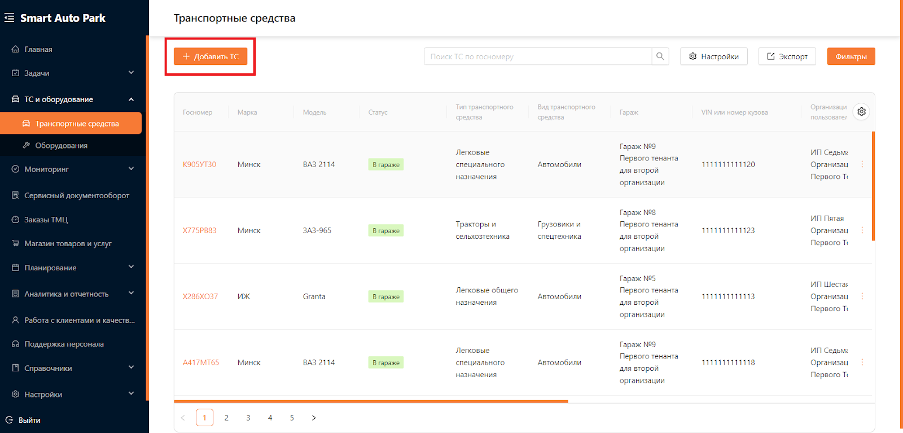This screenshot has height=433, width=903.
Task: Open row actions menu for K905УТ30
Action: coord(862,164)
